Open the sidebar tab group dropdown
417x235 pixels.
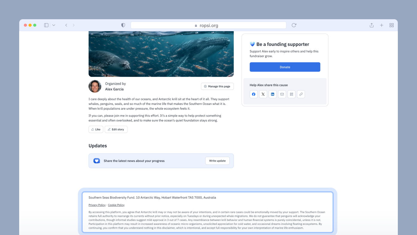(54, 25)
